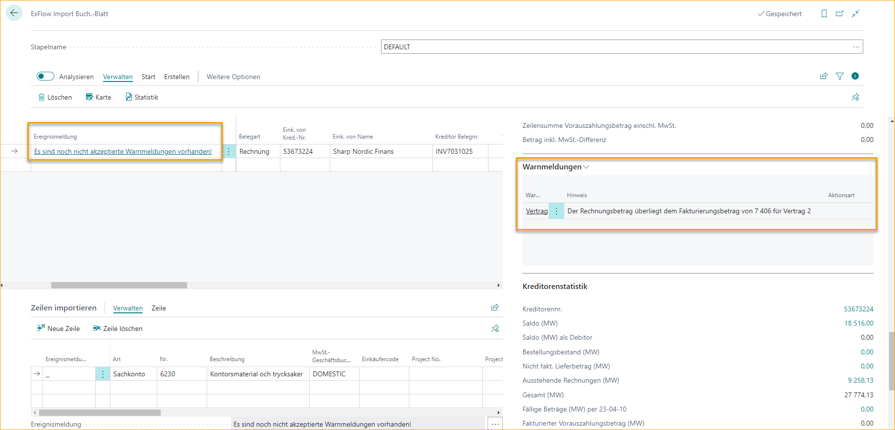This screenshot has width=895, height=430.
Task: Click the bookmark icon in header
Action: pos(824,14)
